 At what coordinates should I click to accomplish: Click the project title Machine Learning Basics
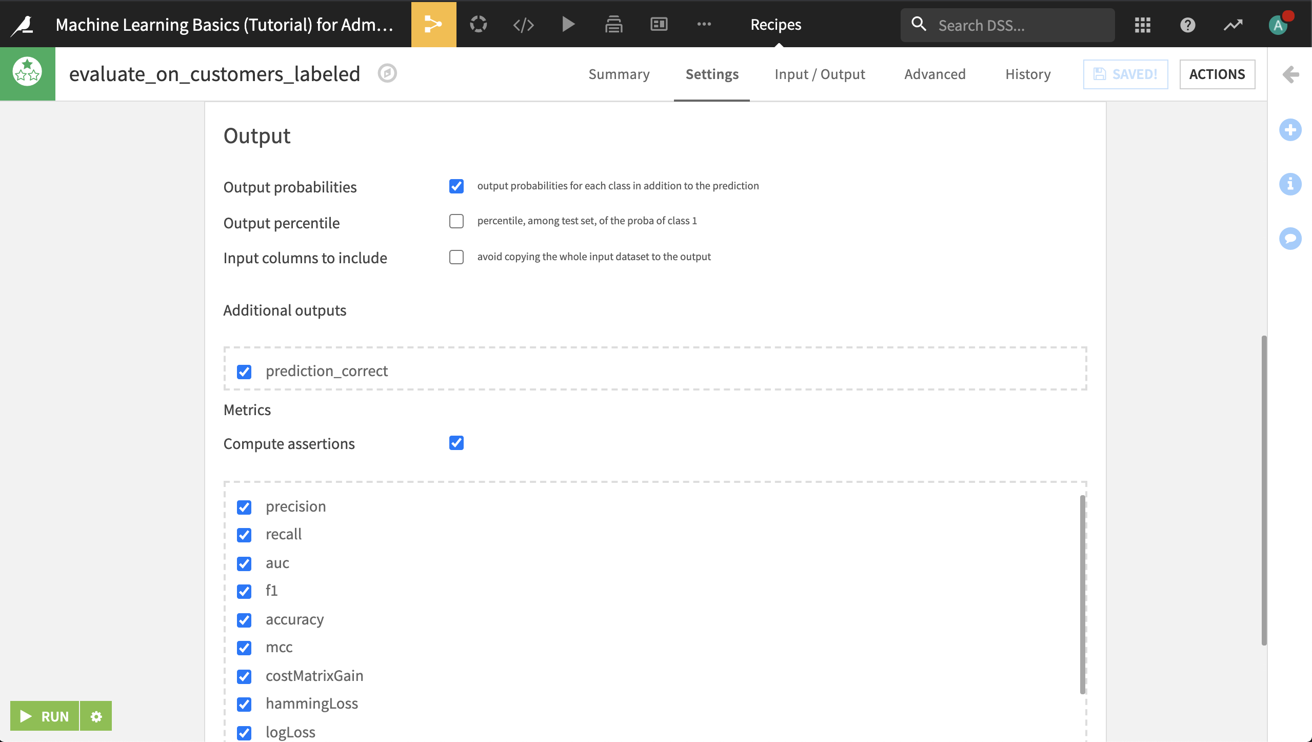[x=224, y=24]
